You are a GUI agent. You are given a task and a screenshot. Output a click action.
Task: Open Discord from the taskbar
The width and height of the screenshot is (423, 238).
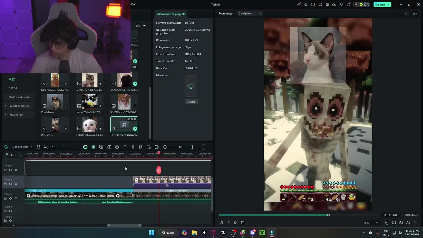[x=252, y=233]
